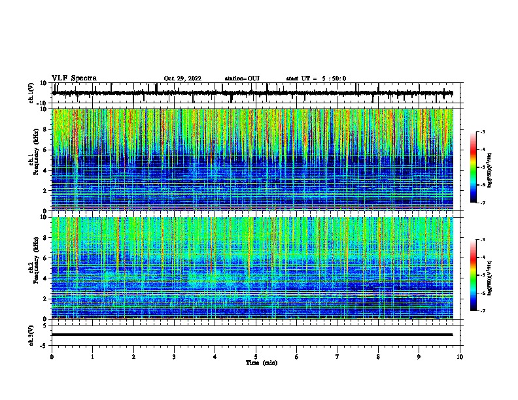Click the "-5" tick on ch.3(V) axis
This screenshot has height=400, width=518.
pyautogui.click(x=44, y=346)
